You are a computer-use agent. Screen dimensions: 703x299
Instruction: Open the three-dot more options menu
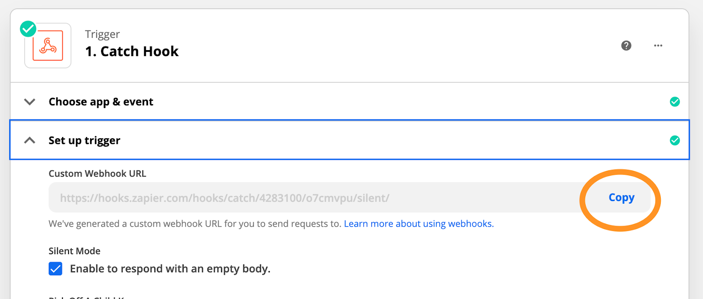click(658, 46)
